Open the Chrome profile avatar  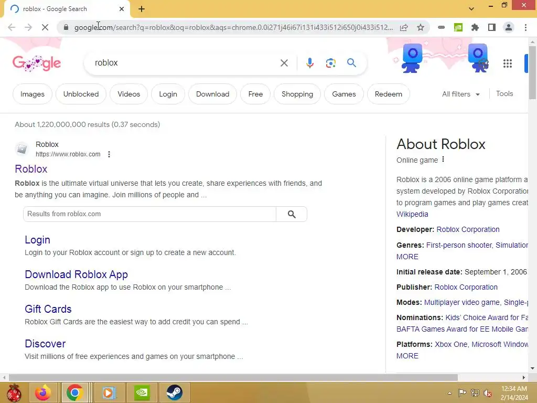pos(509,27)
